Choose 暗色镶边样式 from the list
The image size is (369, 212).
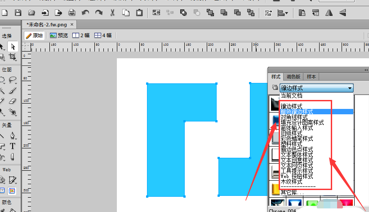click(x=316, y=112)
